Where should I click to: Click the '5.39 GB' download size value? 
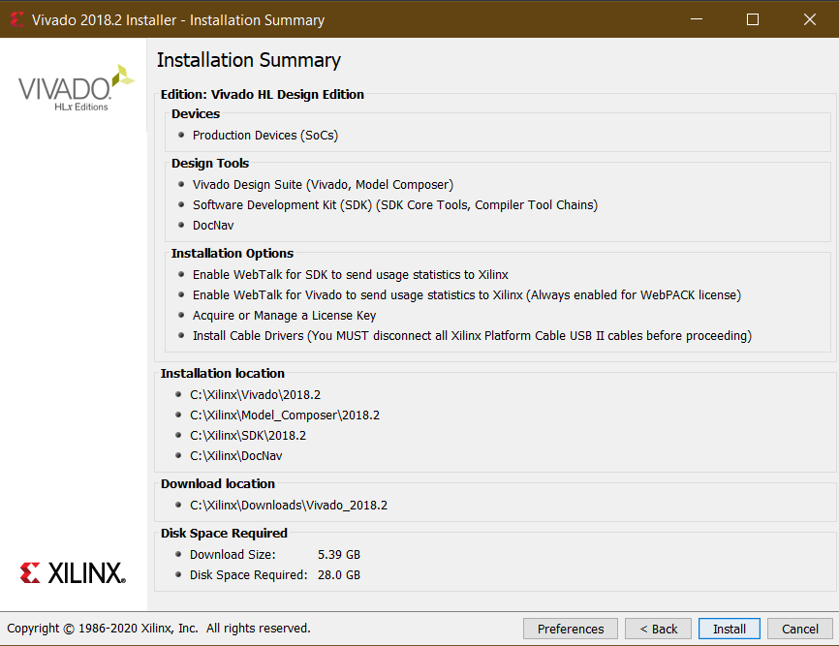(x=339, y=555)
